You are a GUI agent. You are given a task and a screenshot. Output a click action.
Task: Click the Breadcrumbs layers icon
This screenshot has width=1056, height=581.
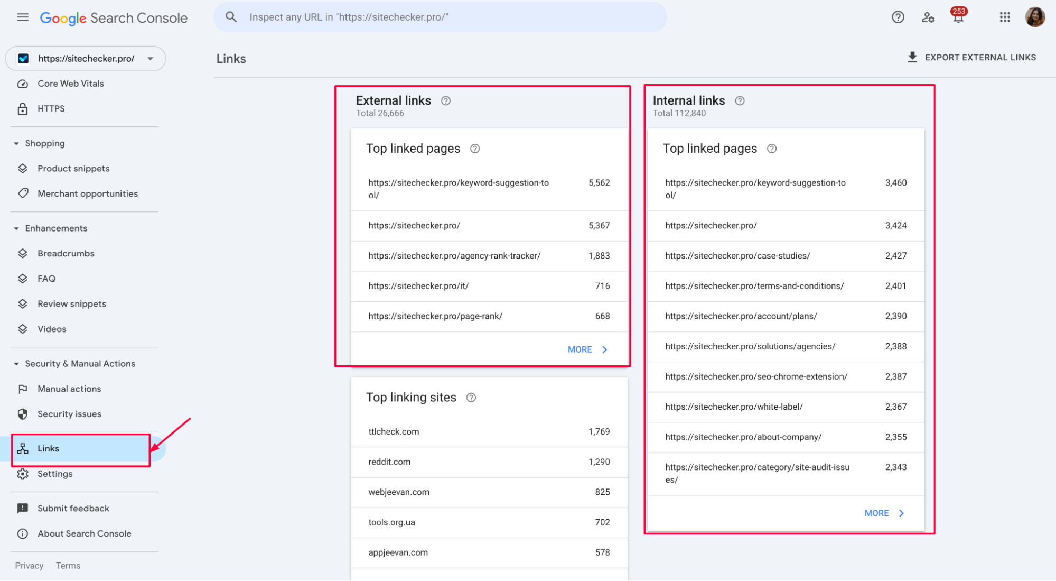23,254
